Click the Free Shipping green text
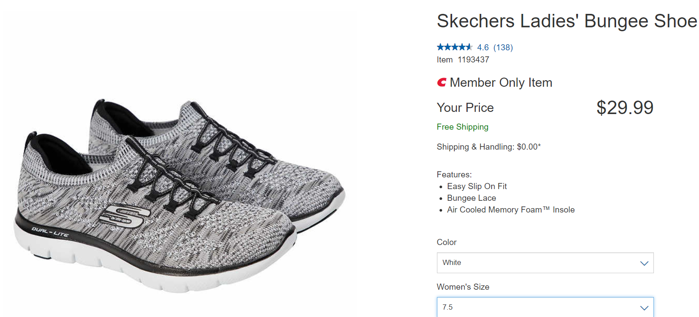 [463, 127]
